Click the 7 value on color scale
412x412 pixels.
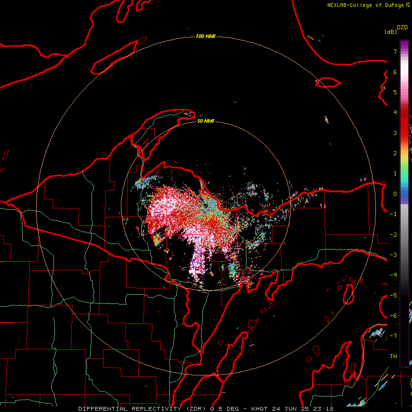point(395,51)
